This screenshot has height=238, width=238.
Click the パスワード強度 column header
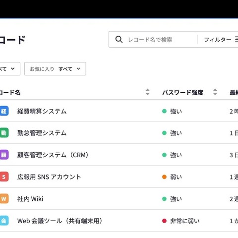click(x=182, y=92)
